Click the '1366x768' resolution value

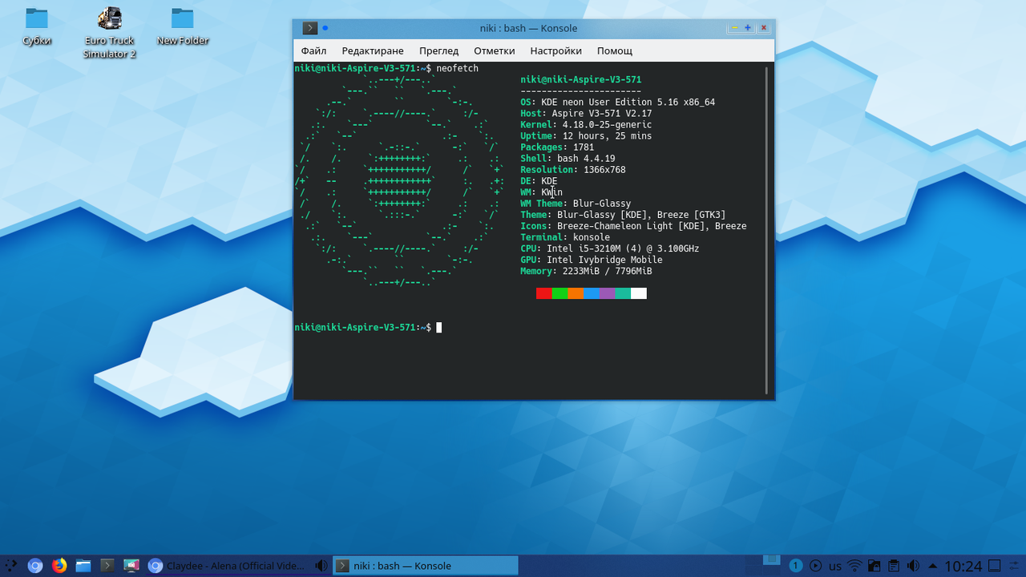(x=604, y=170)
